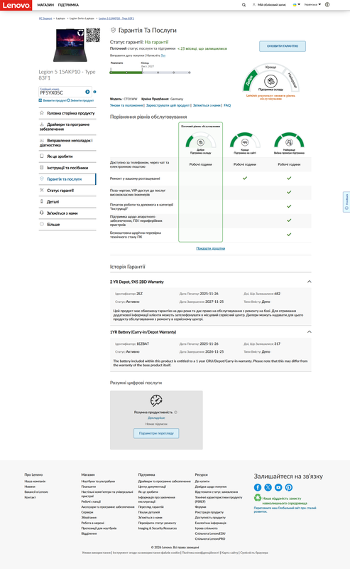Open the Ukraine flag country dropdown
Viewport: 350px width, 569px height.
(296, 5)
